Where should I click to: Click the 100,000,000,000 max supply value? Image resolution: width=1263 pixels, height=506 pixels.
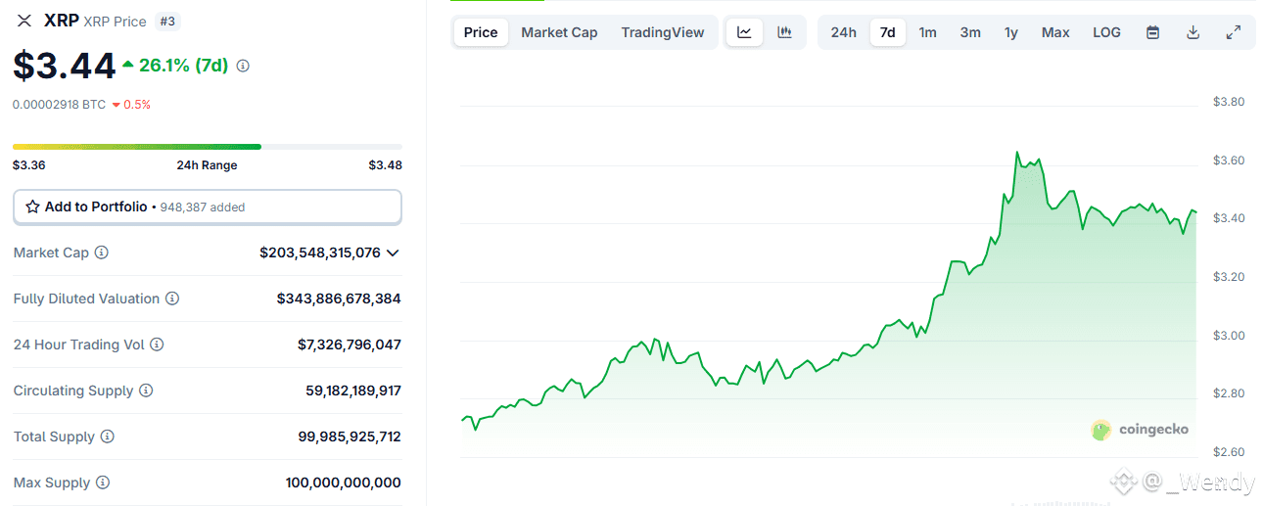pyautogui.click(x=344, y=483)
